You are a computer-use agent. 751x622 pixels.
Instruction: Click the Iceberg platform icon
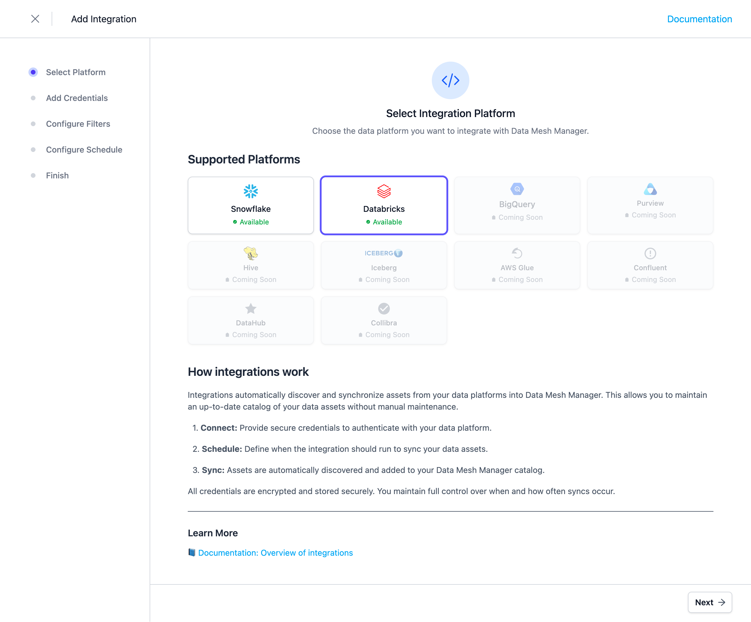(x=384, y=253)
